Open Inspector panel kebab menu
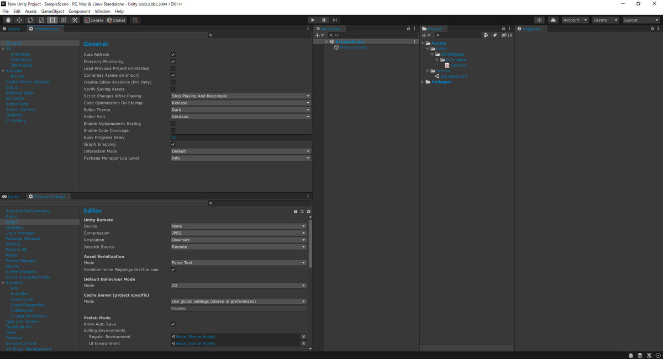The width and height of the screenshot is (663, 359). 659,29
